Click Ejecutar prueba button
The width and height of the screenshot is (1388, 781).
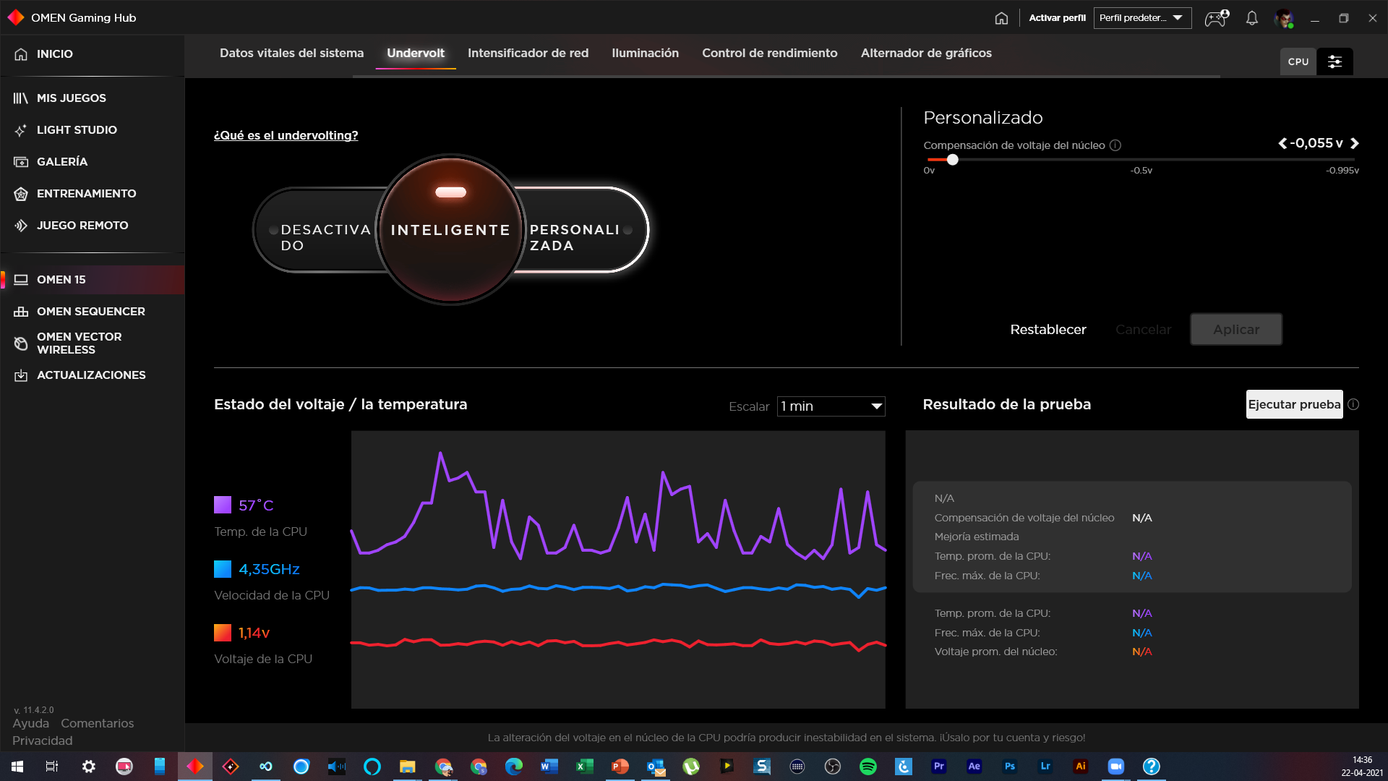pos(1294,404)
